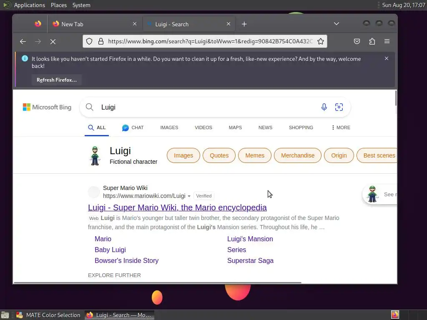Open the System menu
The image size is (427, 320).
point(81,5)
